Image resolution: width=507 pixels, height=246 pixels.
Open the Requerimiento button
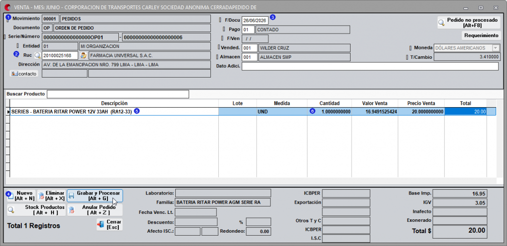pyautogui.click(x=481, y=35)
